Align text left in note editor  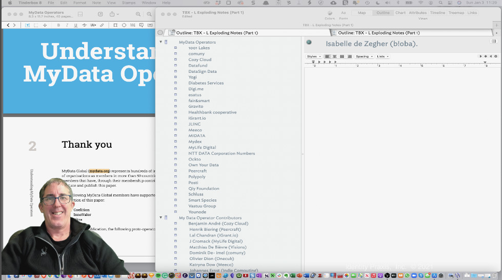tap(327, 56)
